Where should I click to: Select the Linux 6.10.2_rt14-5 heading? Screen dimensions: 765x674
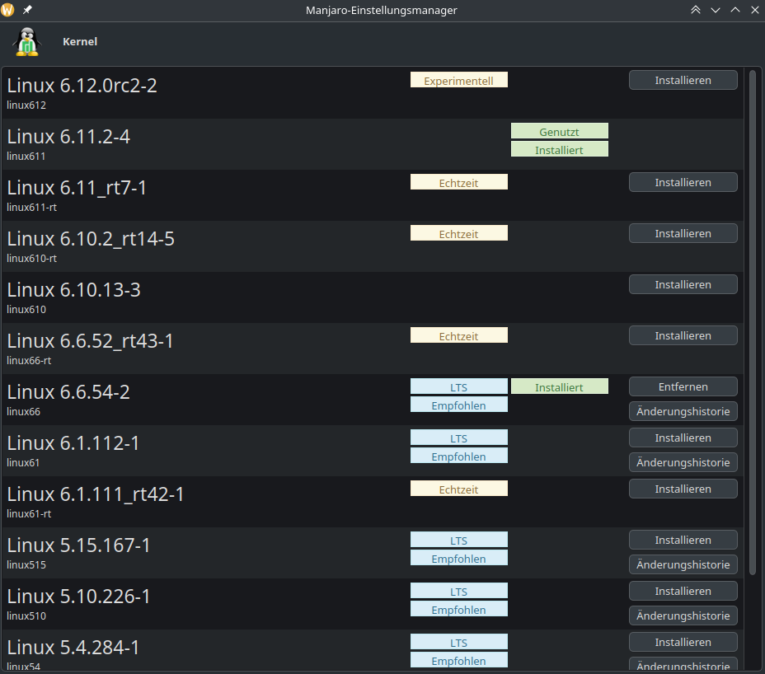tap(91, 239)
